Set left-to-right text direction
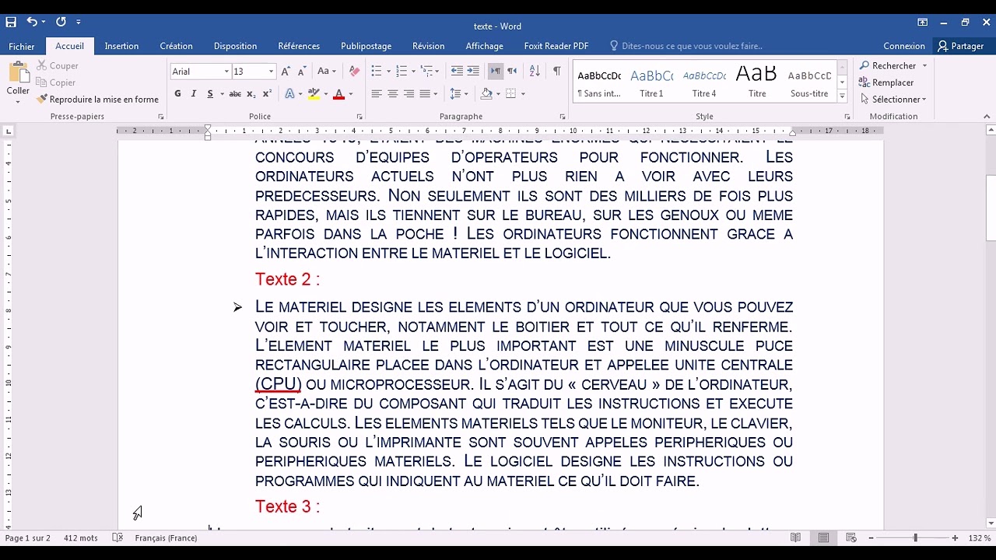Screen dimensions: 996x560 (x=496, y=72)
